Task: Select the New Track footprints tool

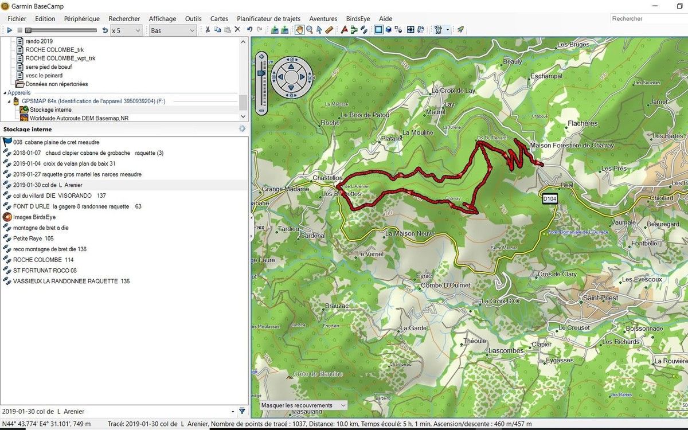Action: click(x=363, y=30)
